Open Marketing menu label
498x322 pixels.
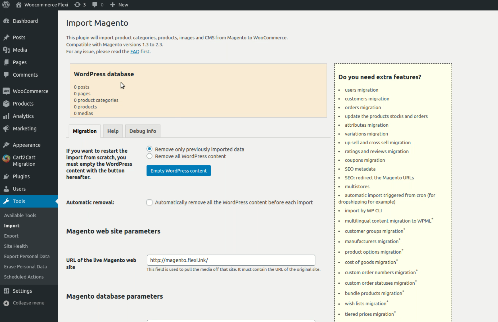coord(25,129)
